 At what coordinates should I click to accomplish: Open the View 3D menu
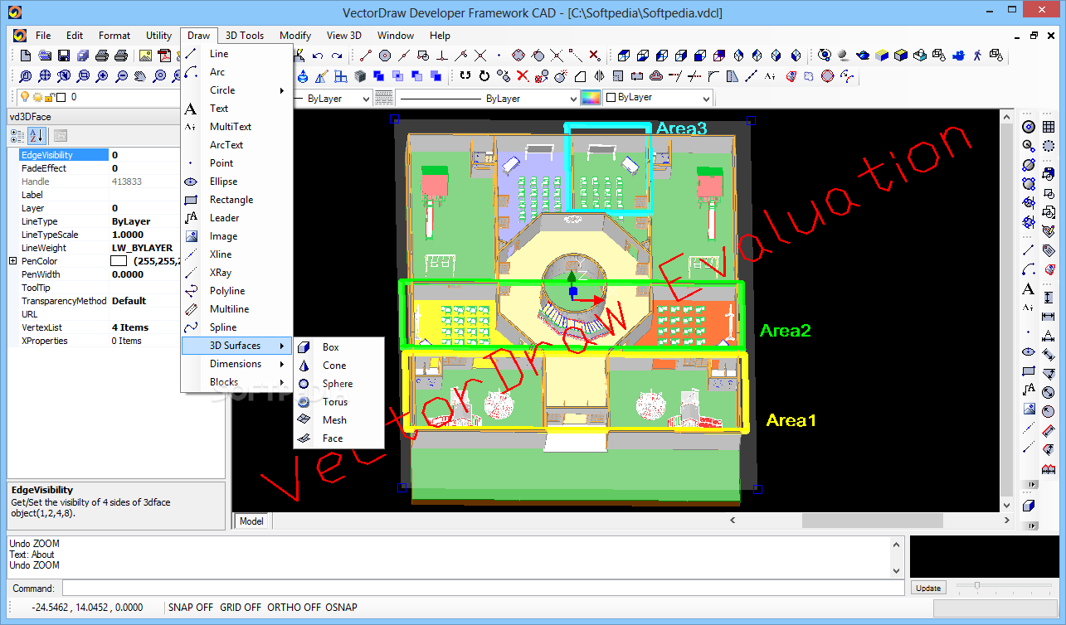pos(344,36)
